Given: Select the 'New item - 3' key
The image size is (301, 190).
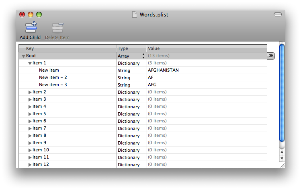Looking at the screenshot, I should pyautogui.click(x=53, y=85).
